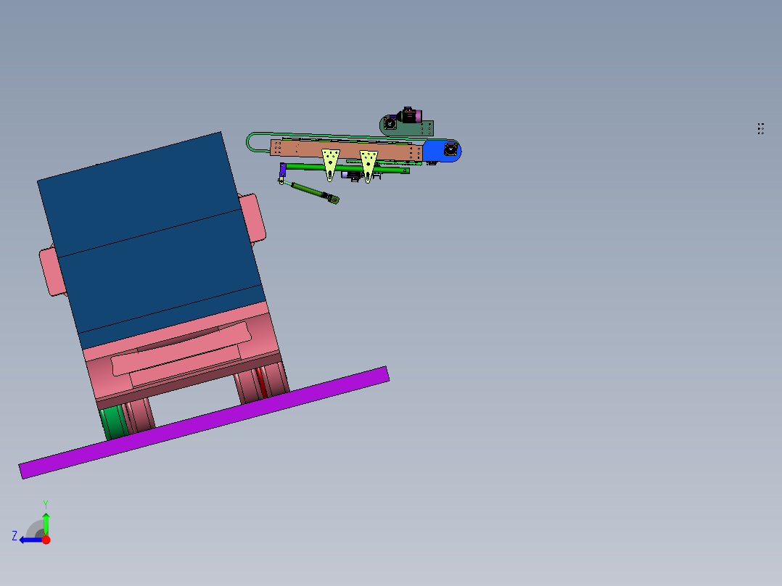This screenshot has height=586, width=782.
Task: Select the green wheel under the truck
Action: 114,422
